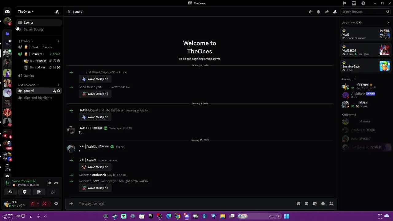The height and width of the screenshot is (221, 393).
Task: Toggle noise suppression waveform icon
Action: 49,183
